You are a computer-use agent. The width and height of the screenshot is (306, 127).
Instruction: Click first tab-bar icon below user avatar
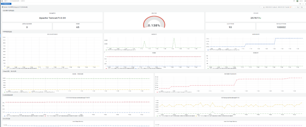(x=300, y=3)
